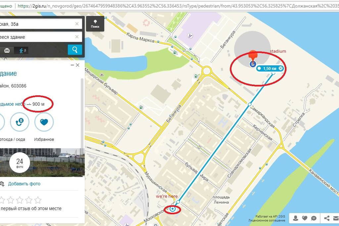
Task: Open the share icon in bottom bar
Action: coord(327,218)
